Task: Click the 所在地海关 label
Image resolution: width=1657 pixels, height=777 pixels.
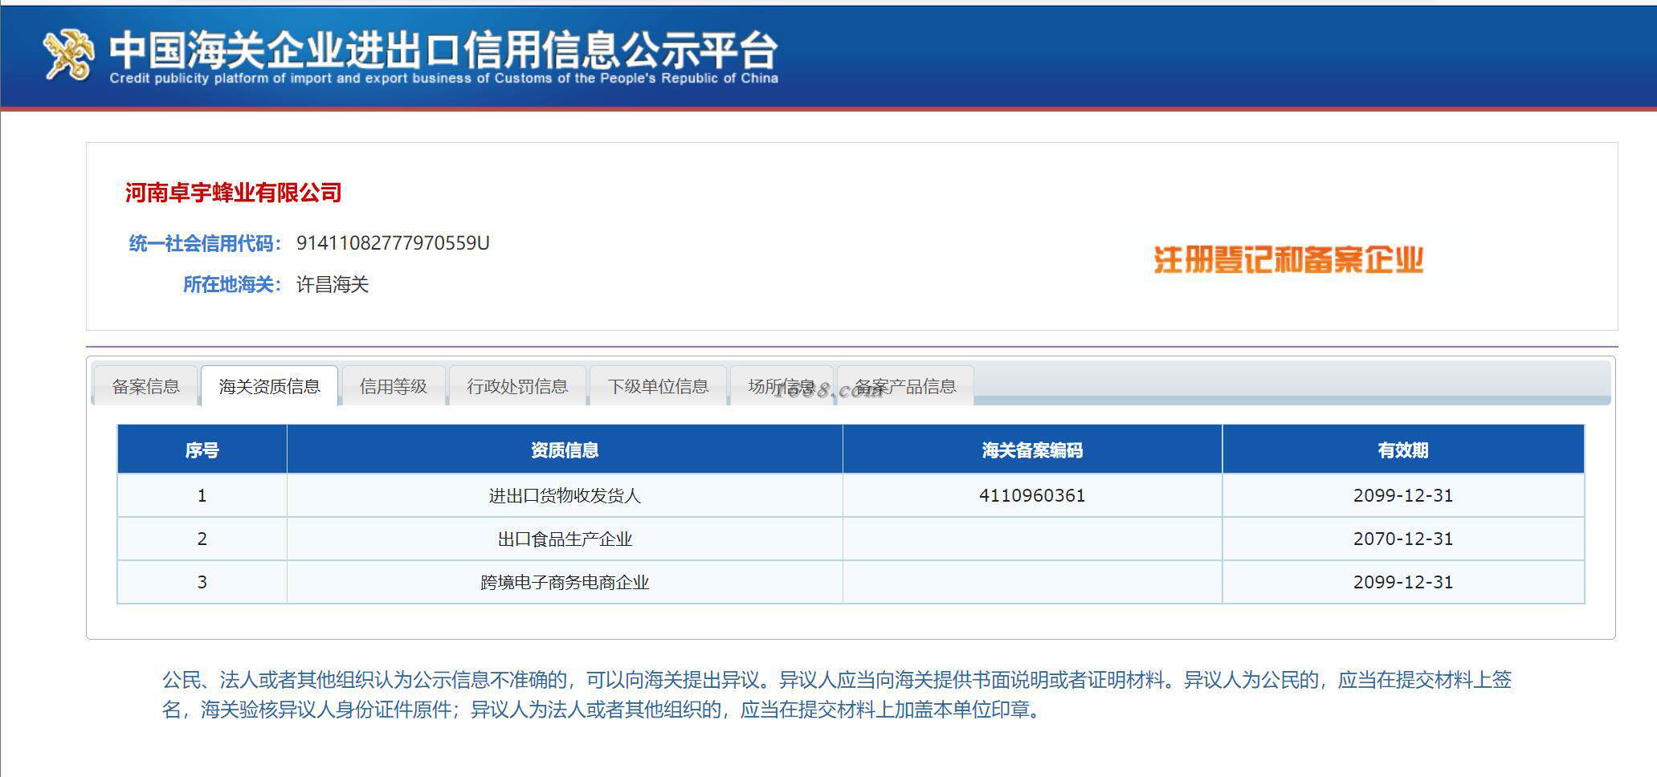Action: point(232,284)
